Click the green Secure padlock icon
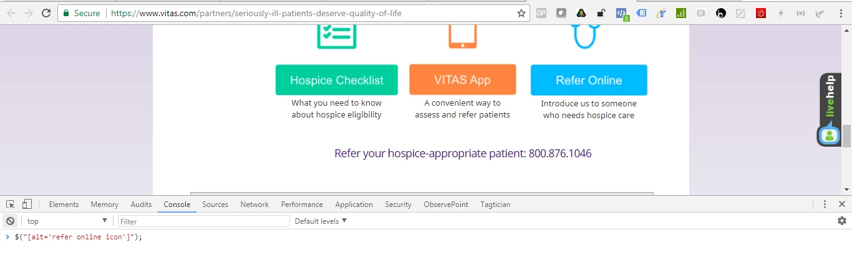This screenshot has height=276, width=852. 66,13
